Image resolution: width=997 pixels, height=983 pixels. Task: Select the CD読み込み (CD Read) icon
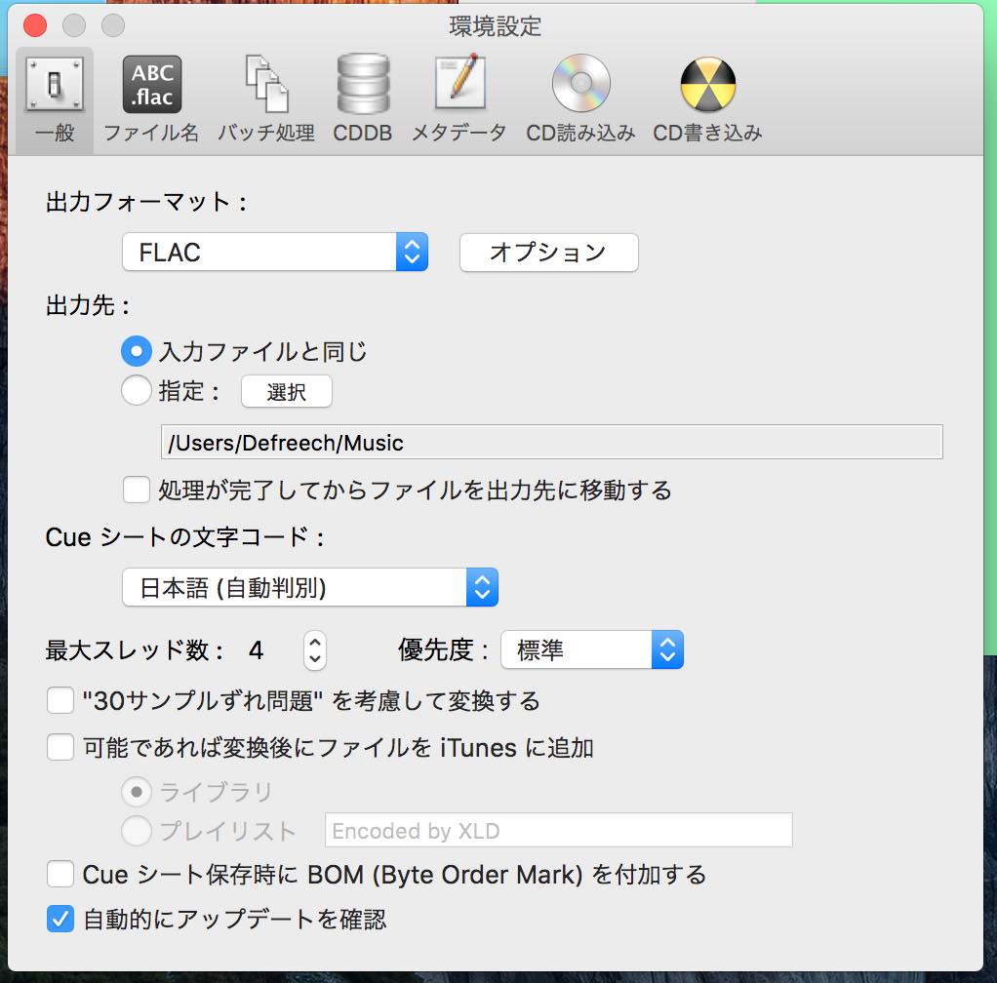click(579, 93)
